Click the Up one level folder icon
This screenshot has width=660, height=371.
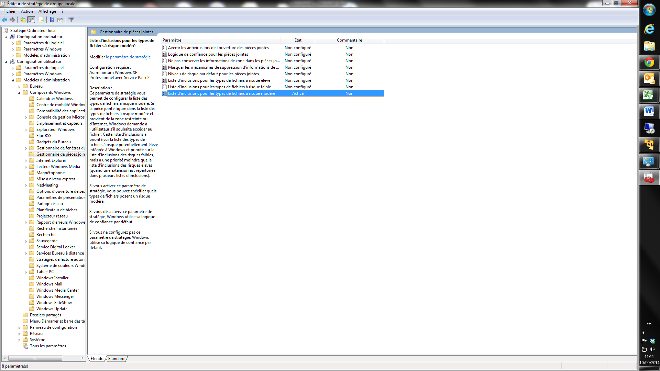coord(23,20)
